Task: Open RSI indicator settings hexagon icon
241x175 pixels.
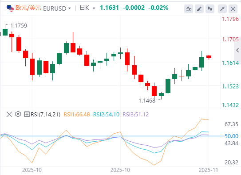Action: [x=18, y=114]
